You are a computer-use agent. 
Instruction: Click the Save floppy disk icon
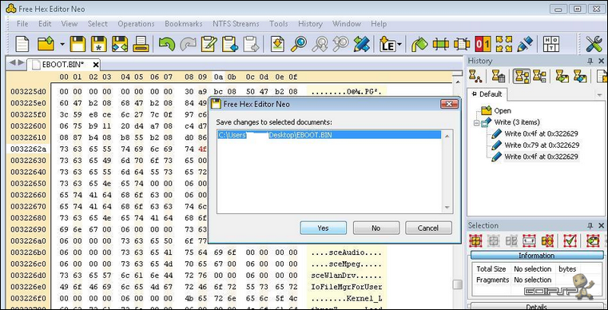77,44
